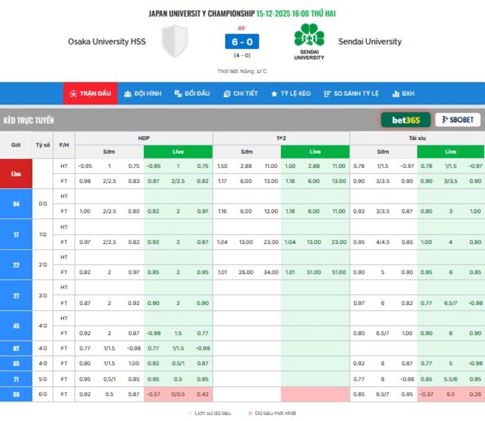485x421 pixels.
Task: Open the Trận Đấu tab
Action: (90, 93)
